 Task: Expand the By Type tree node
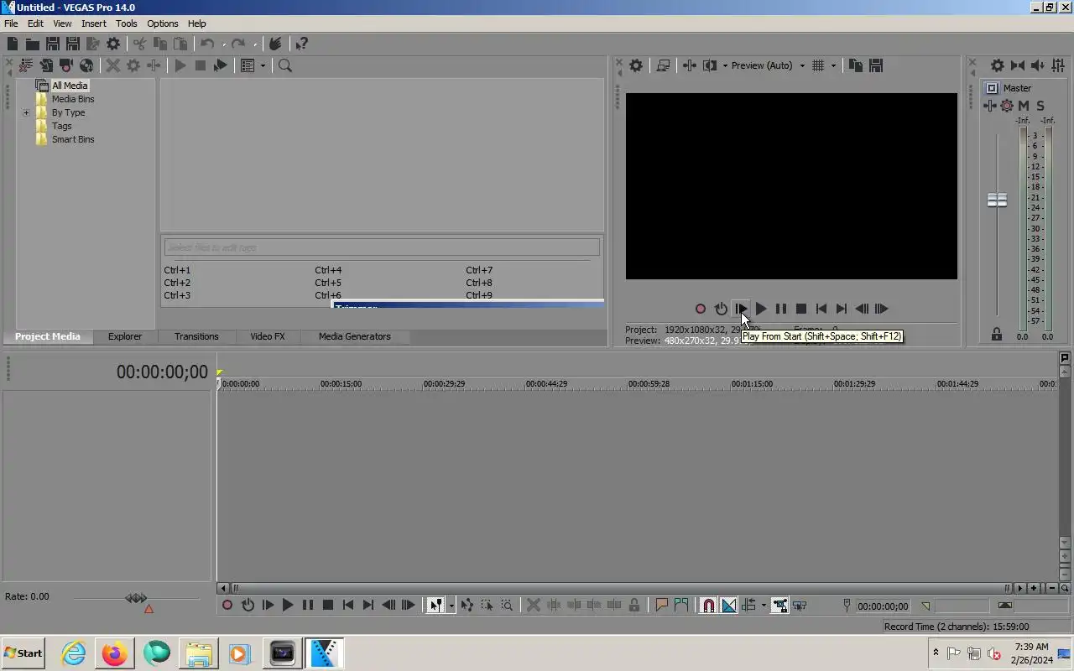(x=26, y=112)
